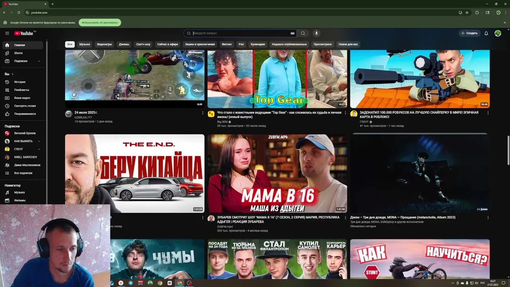Open Yandex Browser from the taskbar
The image size is (510, 287).
121,283
